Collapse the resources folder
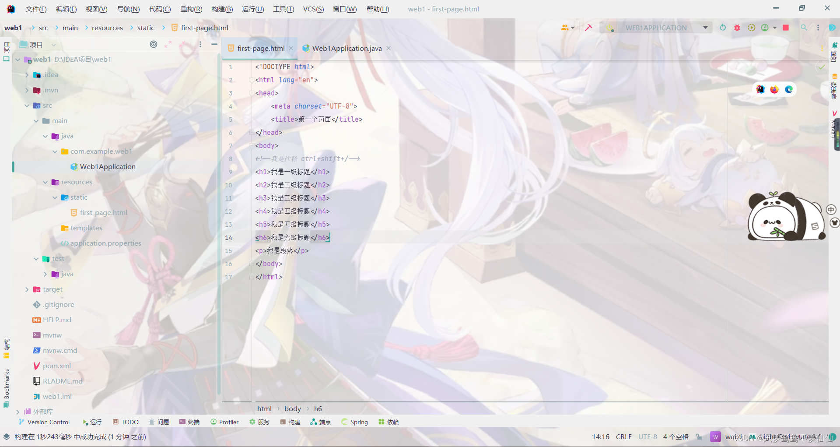 pyautogui.click(x=45, y=182)
